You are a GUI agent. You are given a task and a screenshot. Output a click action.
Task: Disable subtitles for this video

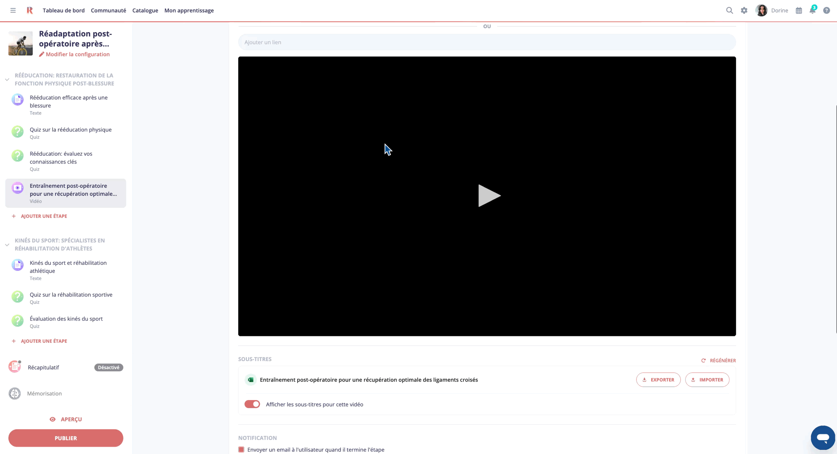click(x=252, y=404)
